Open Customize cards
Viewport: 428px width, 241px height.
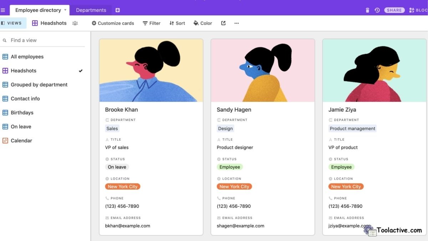pos(113,23)
